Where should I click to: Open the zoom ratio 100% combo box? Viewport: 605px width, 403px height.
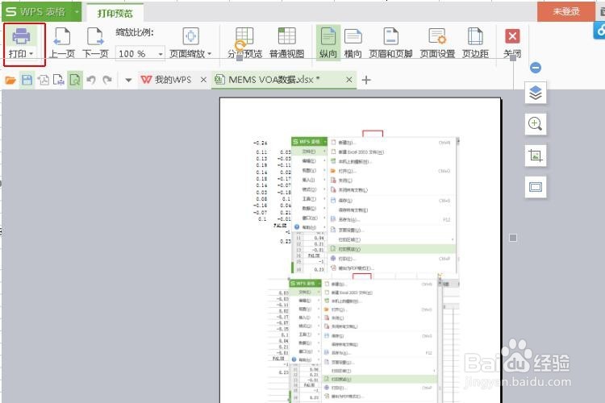point(140,54)
